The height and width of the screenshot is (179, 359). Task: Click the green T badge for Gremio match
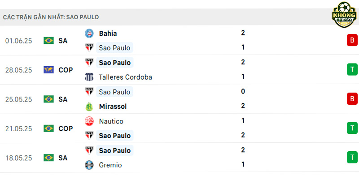click(352, 158)
